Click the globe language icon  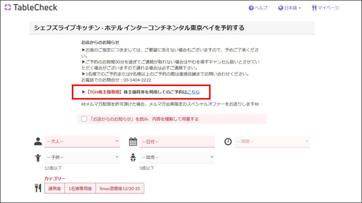pos(281,8)
